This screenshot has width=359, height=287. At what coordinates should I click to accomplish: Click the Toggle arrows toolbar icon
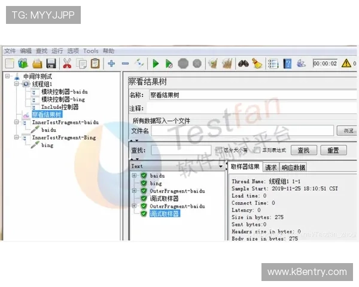(139, 63)
